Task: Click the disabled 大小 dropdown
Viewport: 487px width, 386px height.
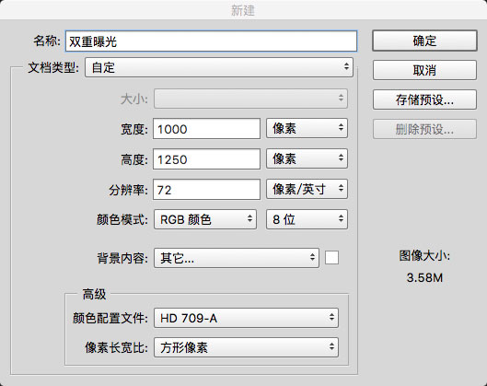Action: tap(250, 99)
